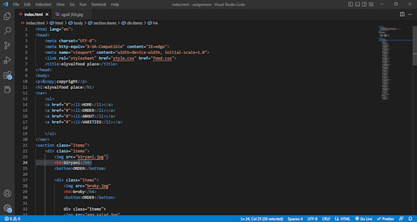This screenshot has width=417, height=222.
Task: Split the editor right
Action: (402, 14)
